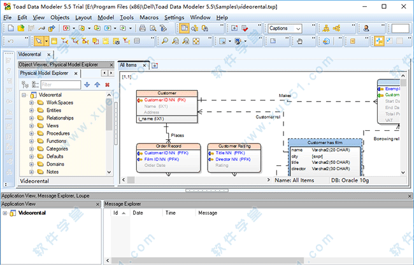Click the empty toolbar text box

tap(400, 29)
